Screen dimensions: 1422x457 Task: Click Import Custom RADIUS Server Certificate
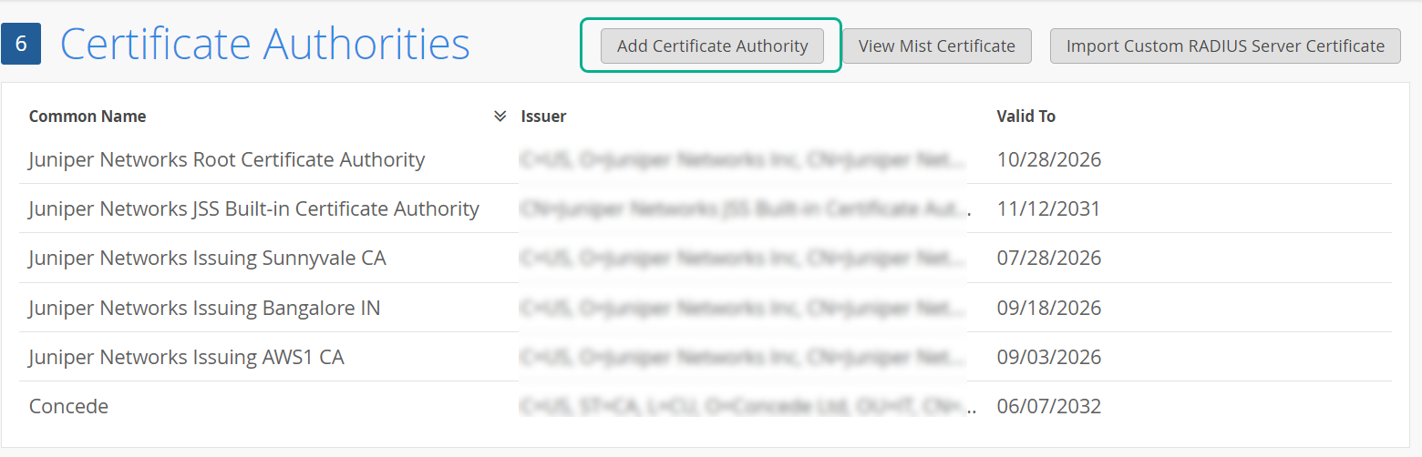1225,46
